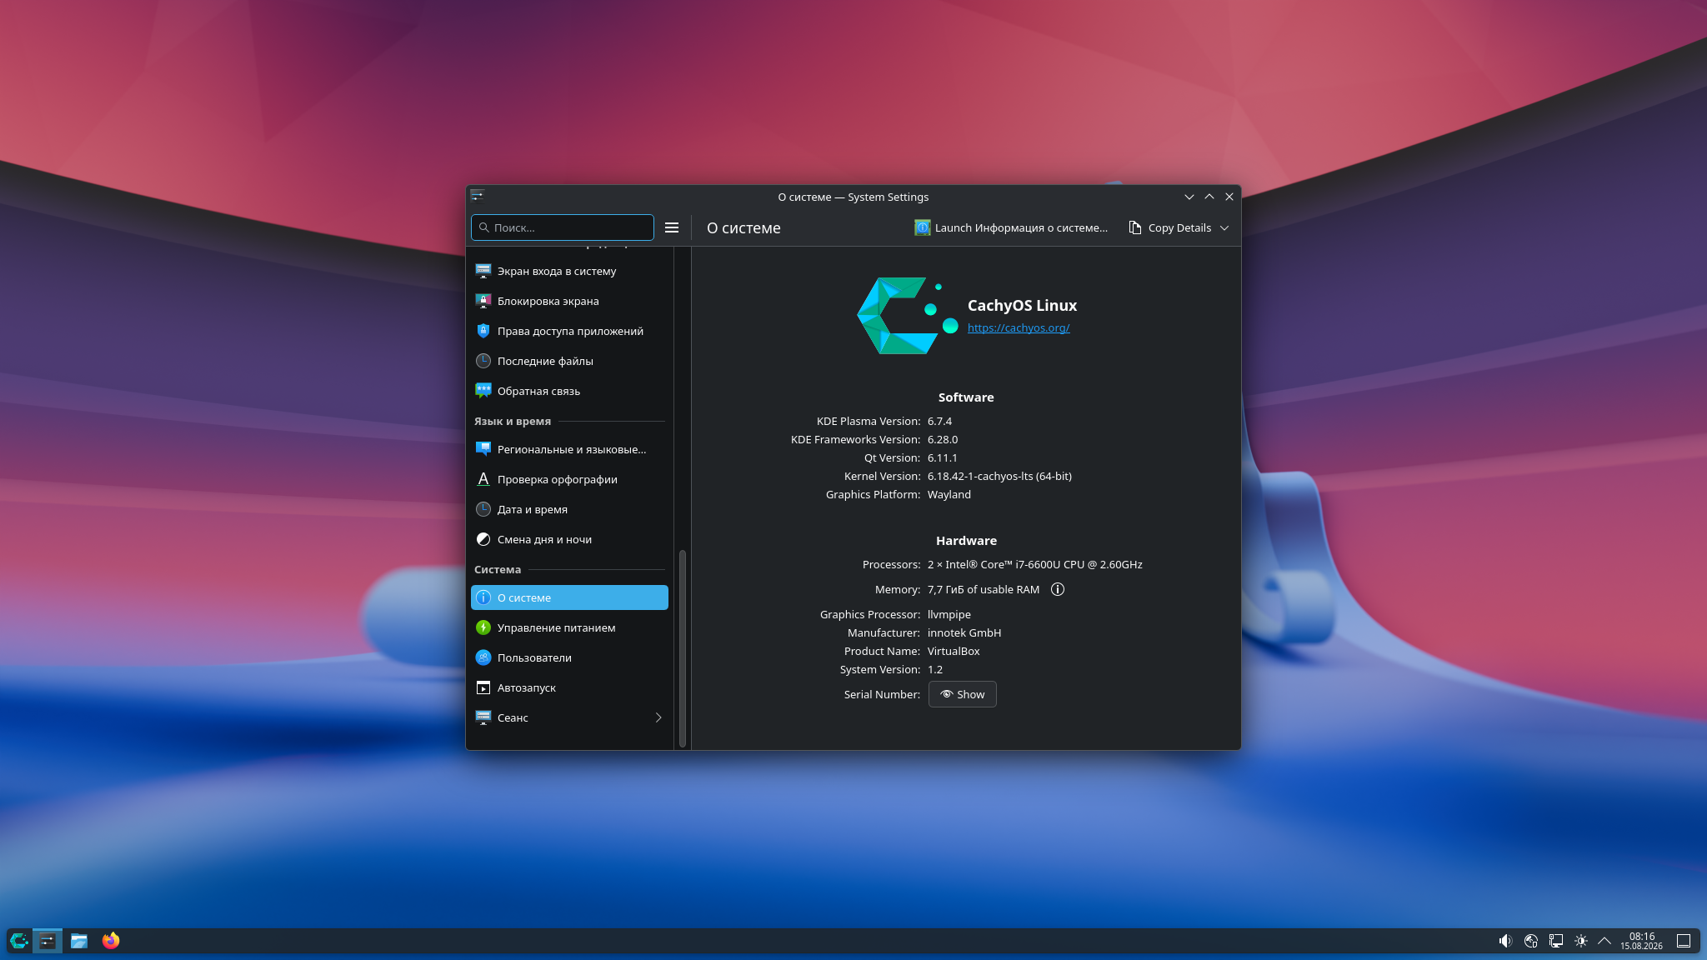Viewport: 1707px width, 960px height.
Task: Click the CachyOS logo image
Action: [908, 316]
